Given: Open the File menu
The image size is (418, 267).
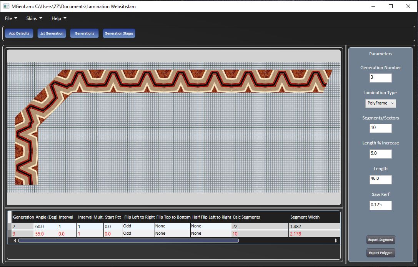Looking at the screenshot, I should pos(11,18).
